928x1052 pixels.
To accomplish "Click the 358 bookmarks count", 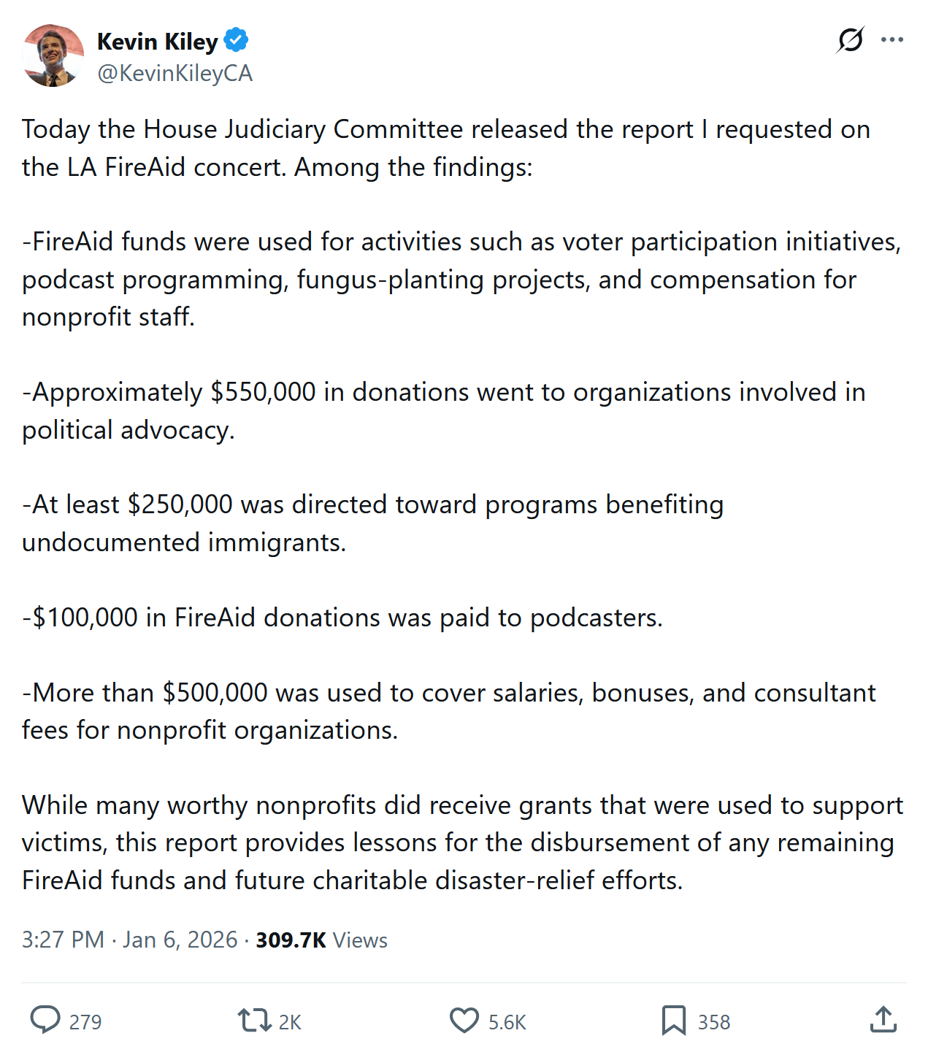I will [x=714, y=1022].
